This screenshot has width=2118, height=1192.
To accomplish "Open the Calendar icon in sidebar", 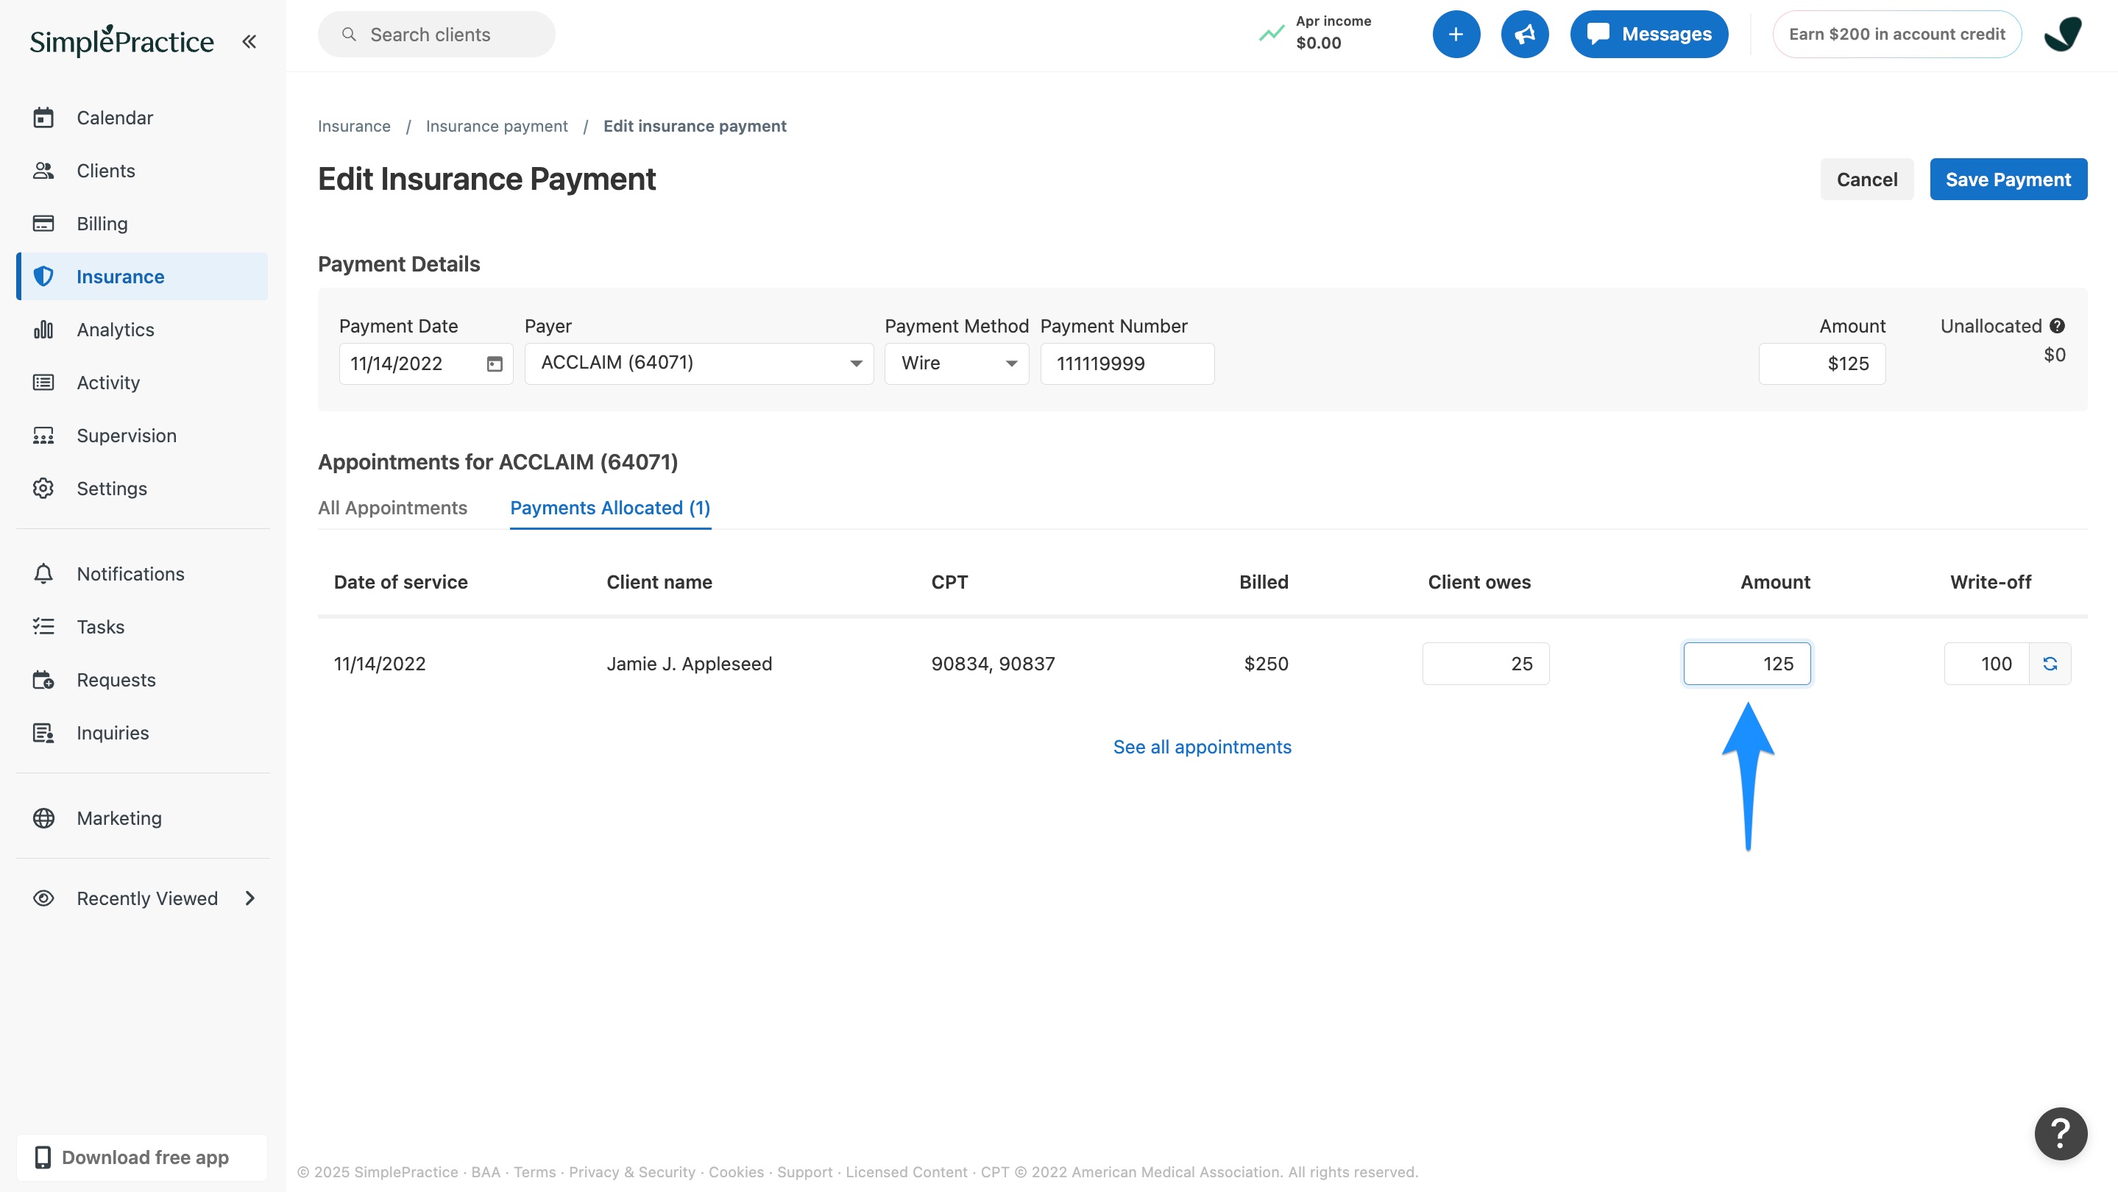I will pyautogui.click(x=43, y=118).
